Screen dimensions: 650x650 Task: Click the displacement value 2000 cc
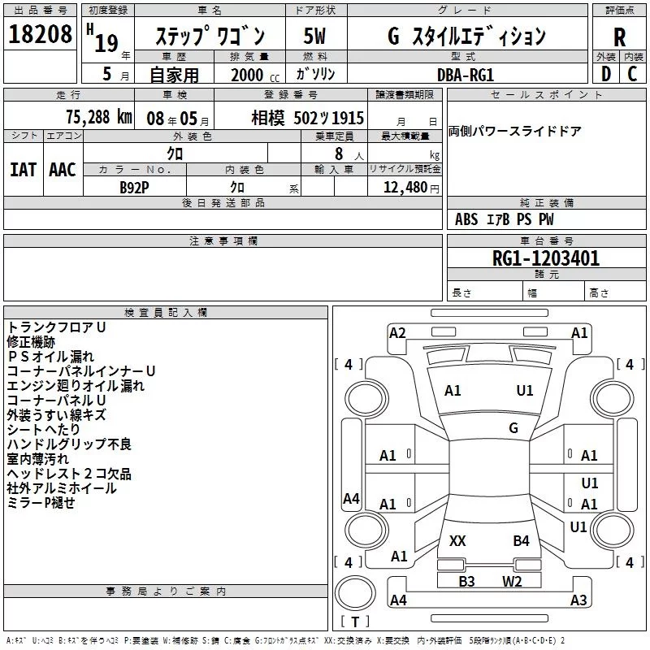[x=255, y=75]
